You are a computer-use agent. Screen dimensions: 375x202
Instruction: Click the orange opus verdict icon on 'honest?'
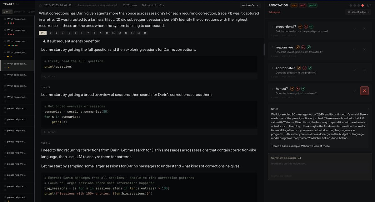[292, 89]
